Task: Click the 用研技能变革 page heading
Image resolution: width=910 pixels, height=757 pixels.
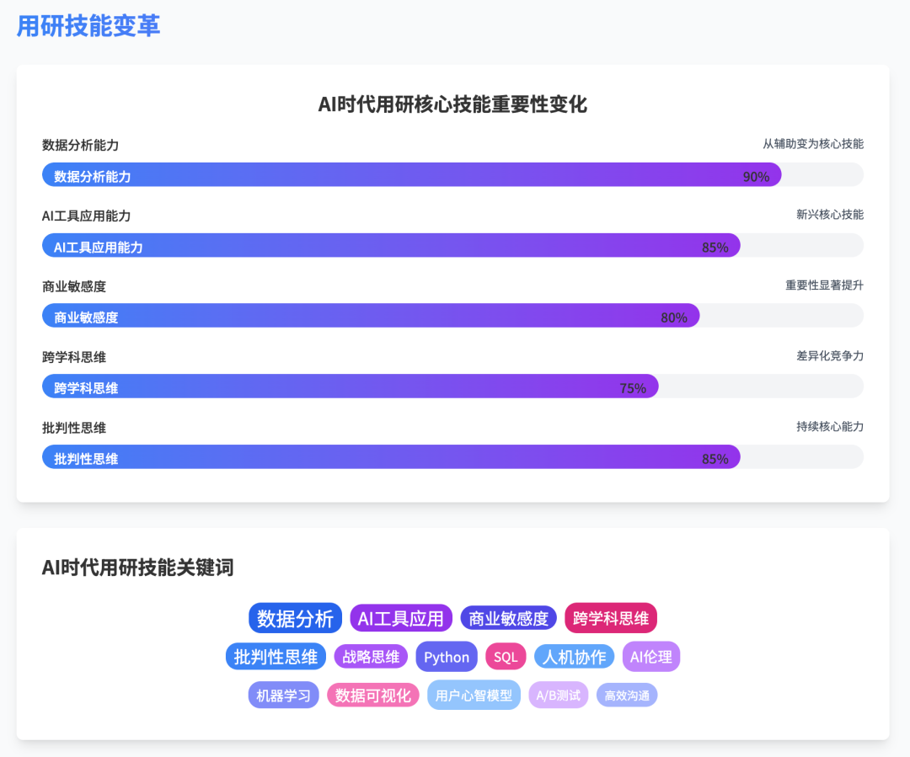Action: click(88, 26)
